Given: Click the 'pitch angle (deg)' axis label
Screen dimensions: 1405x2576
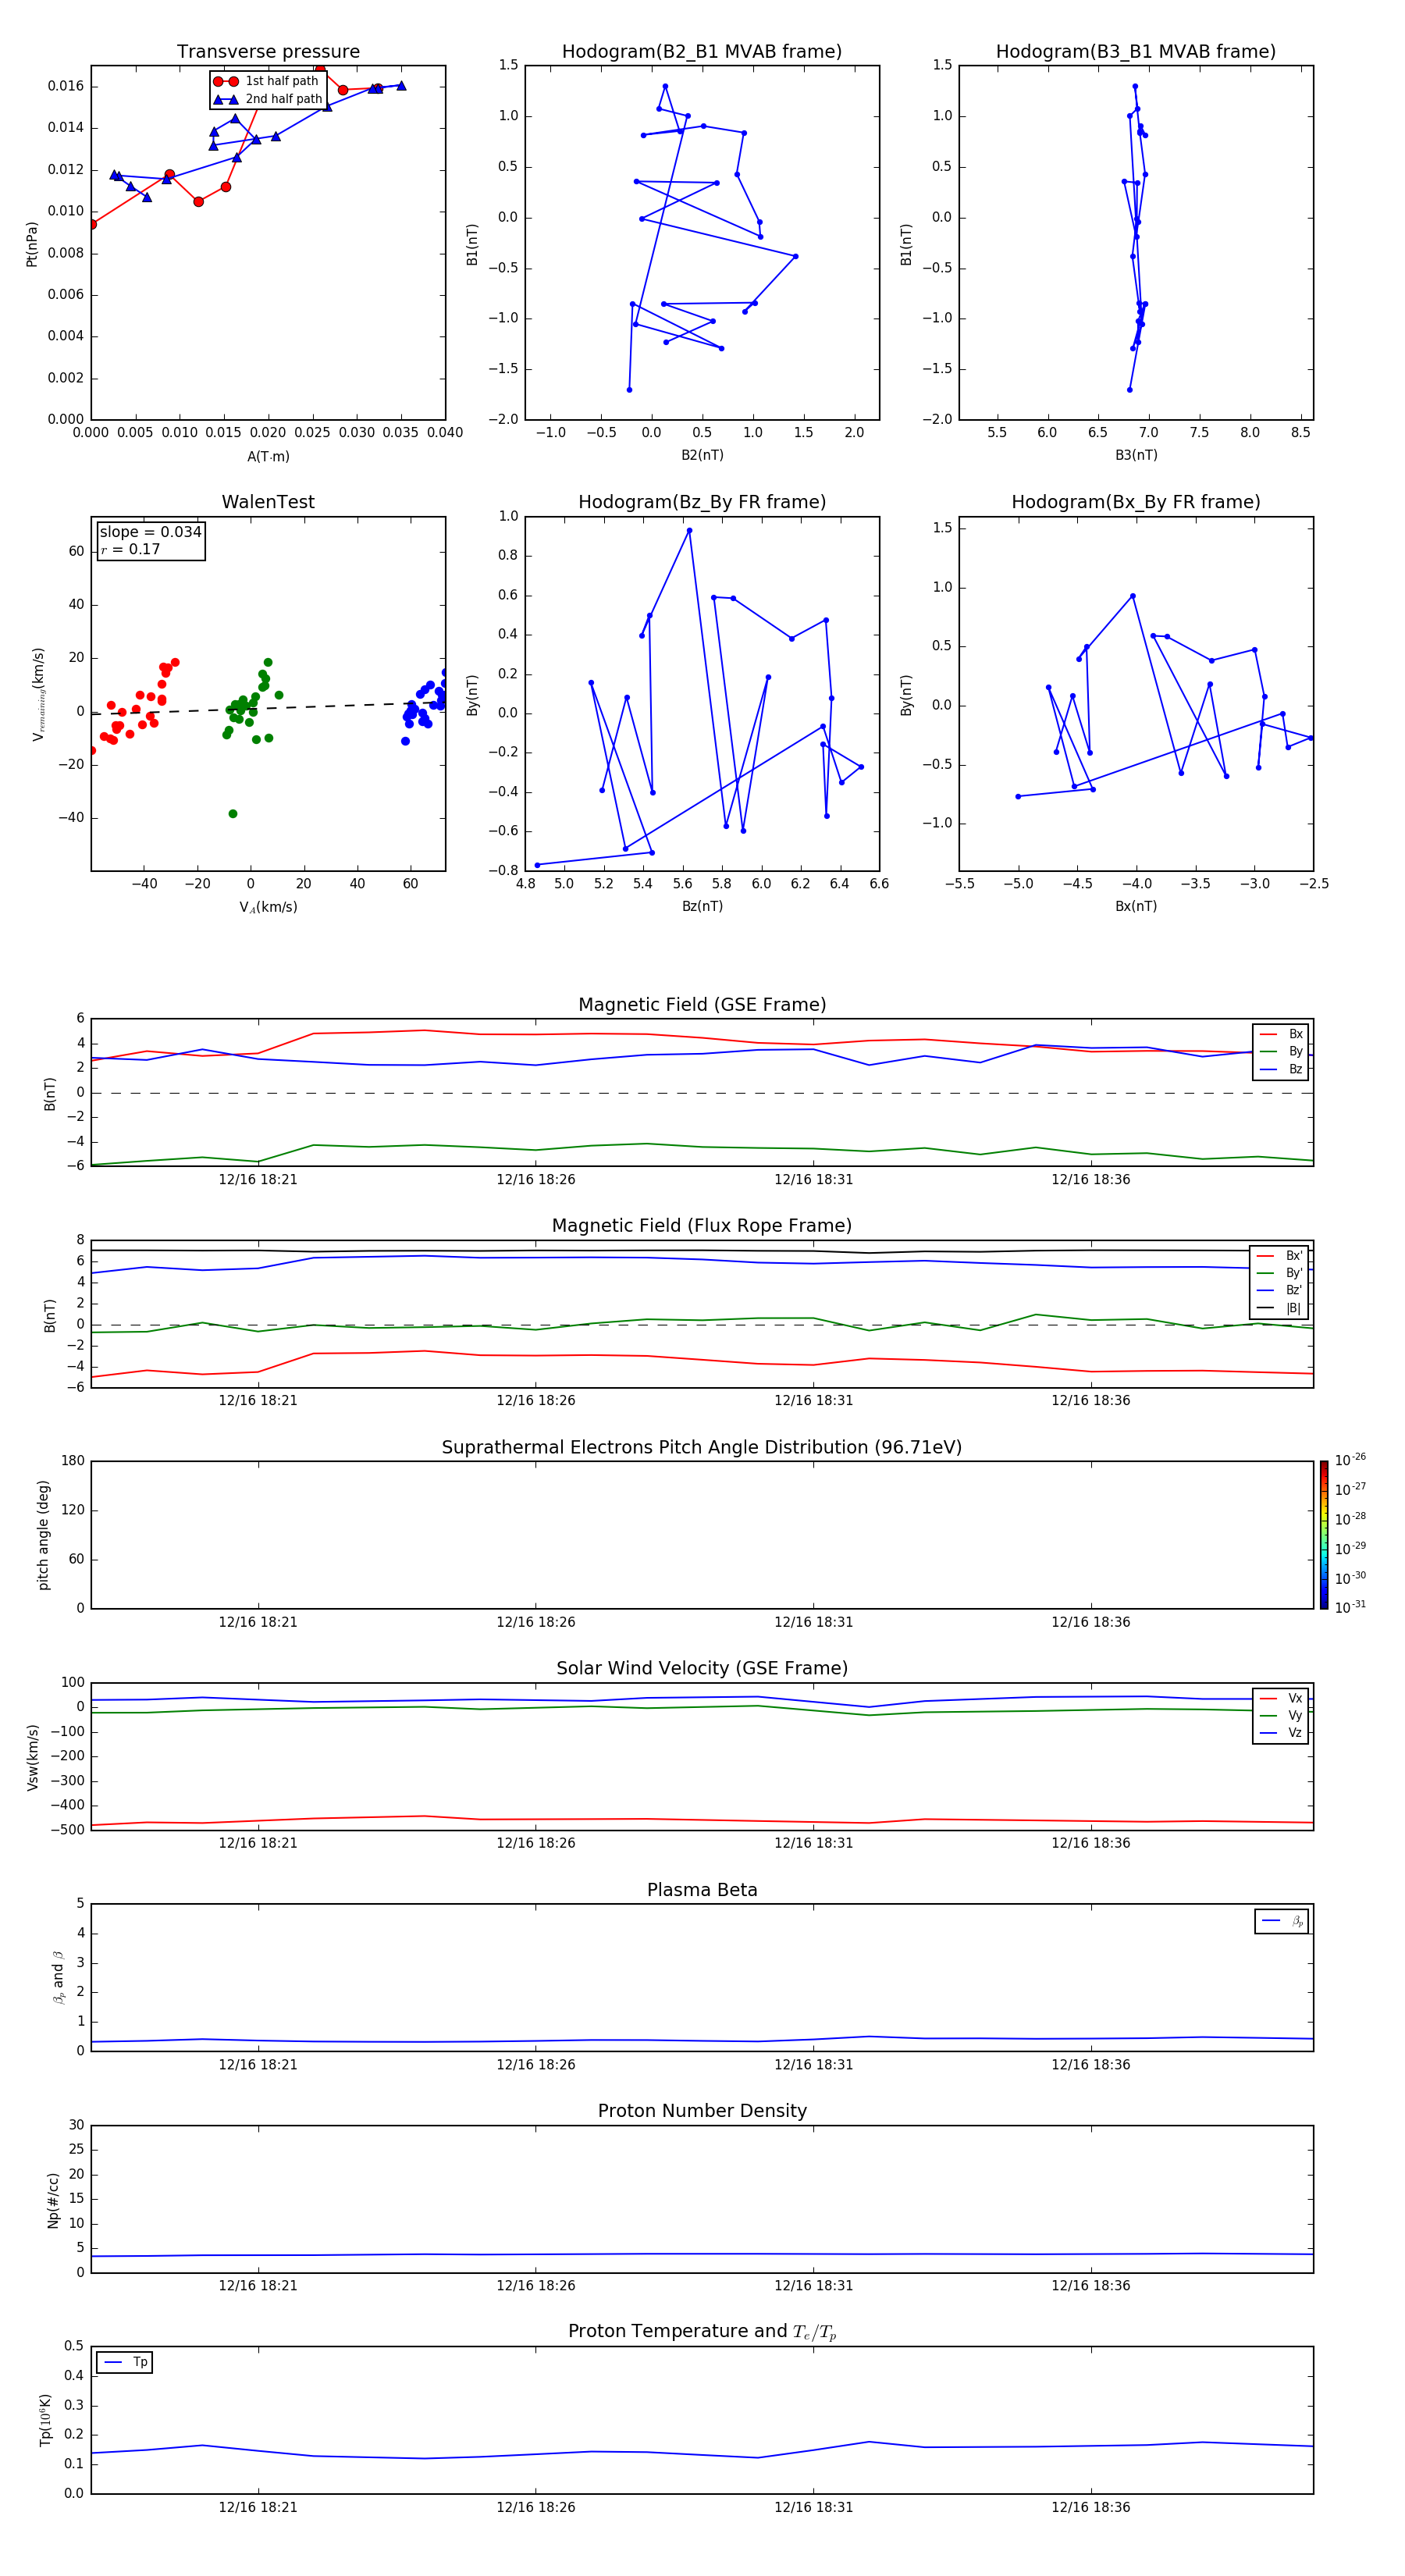Looking at the screenshot, I should pyautogui.click(x=43, y=1535).
